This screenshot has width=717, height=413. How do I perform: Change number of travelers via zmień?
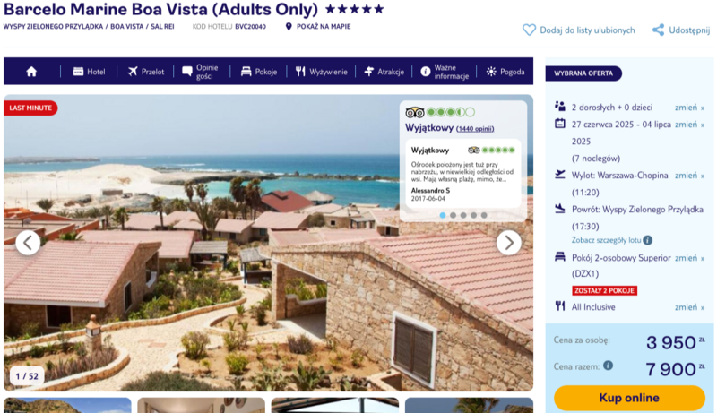coord(689,108)
